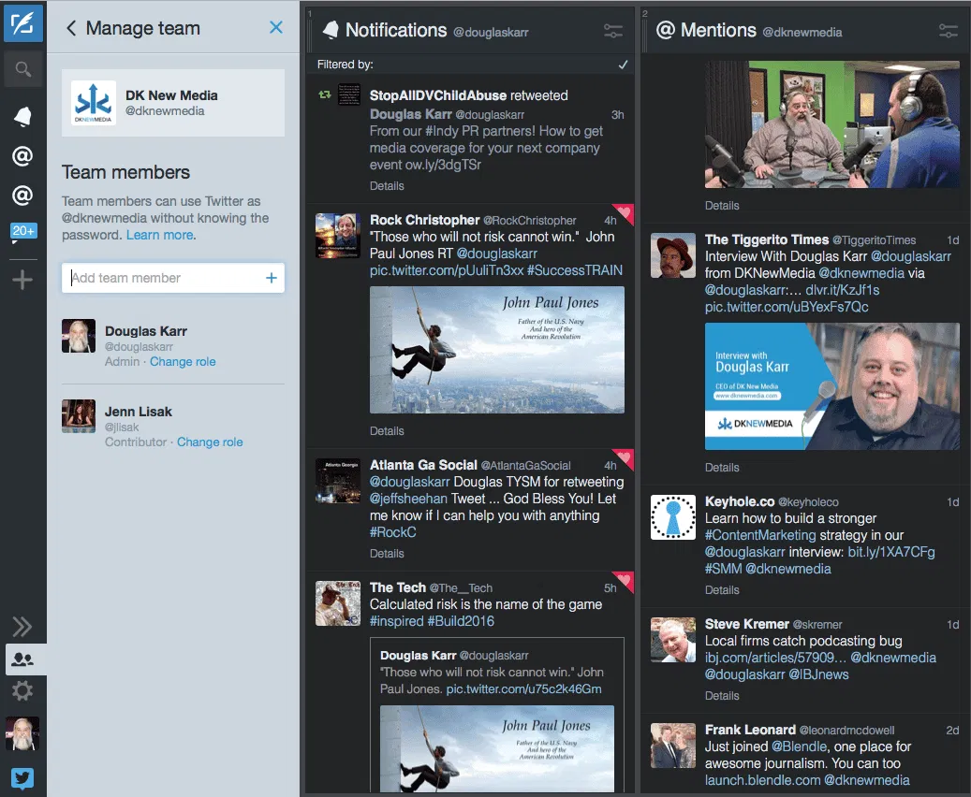Click the plus icon to add column
971x797 pixels.
(x=22, y=279)
